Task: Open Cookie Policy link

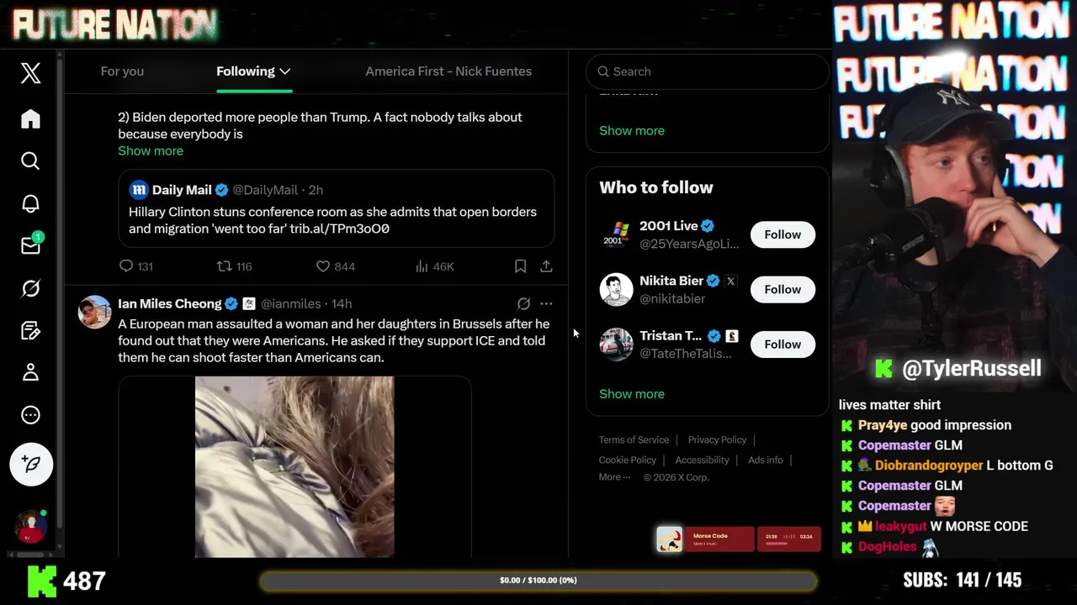Action: tap(627, 460)
